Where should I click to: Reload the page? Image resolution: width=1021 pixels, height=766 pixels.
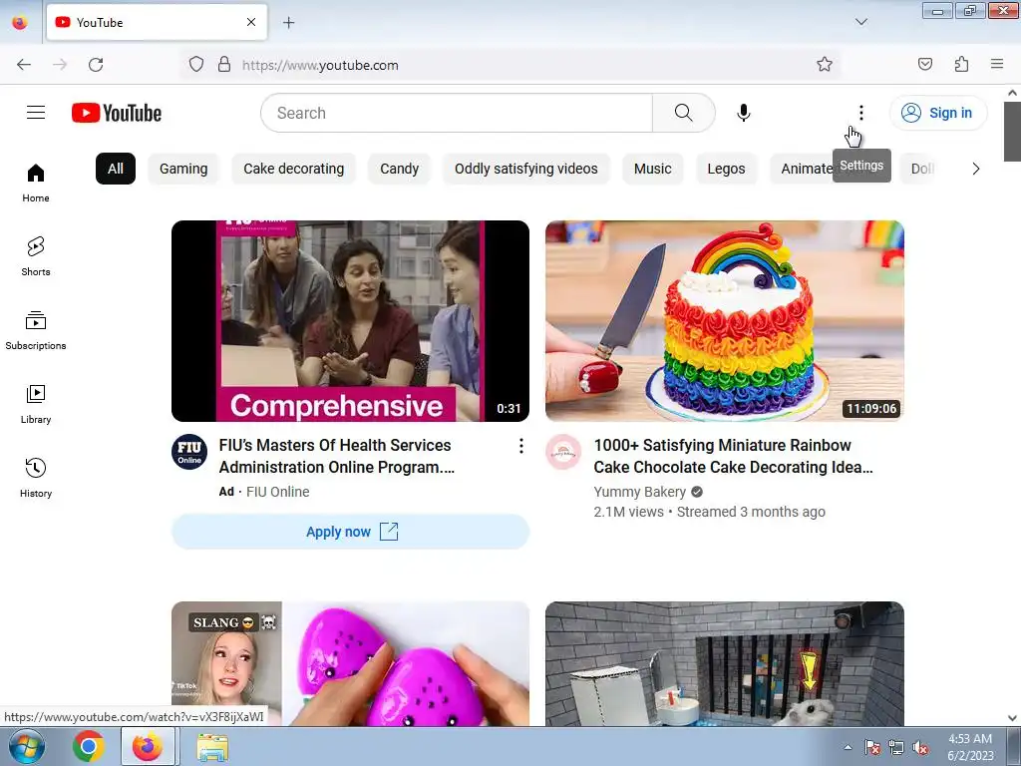96,65
